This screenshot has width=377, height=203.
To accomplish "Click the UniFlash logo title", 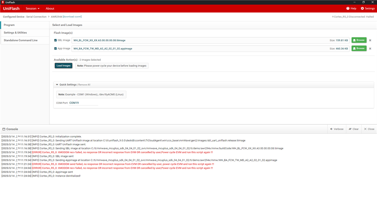I will 11,8.
